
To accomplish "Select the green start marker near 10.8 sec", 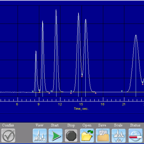I will tap(51, 91).
